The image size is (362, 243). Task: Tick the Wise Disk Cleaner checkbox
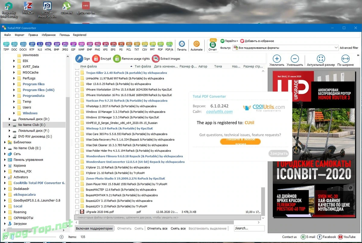click(x=77, y=145)
